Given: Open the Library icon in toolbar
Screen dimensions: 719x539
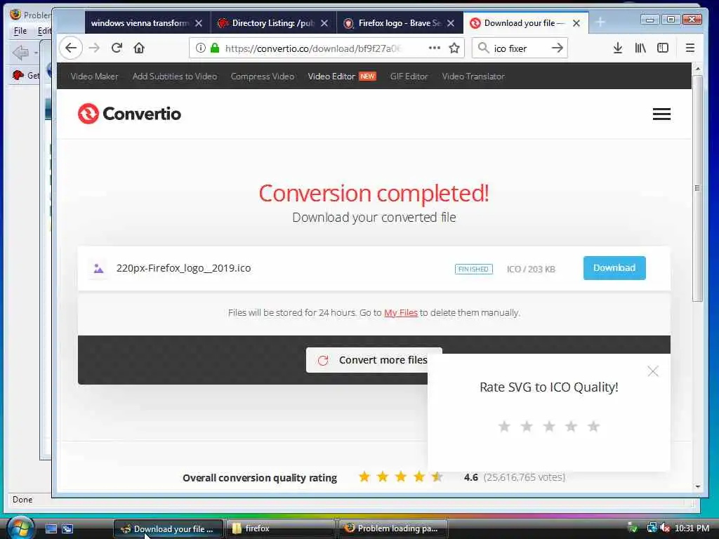Looking at the screenshot, I should tap(640, 48).
